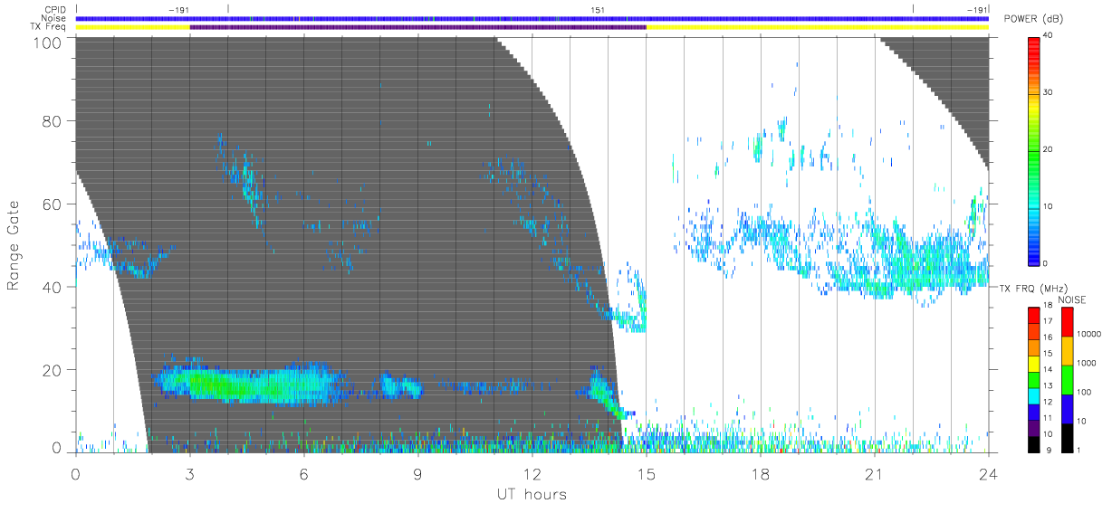Screen dimensions: 1112x513
Task: Click the '60' tick on Range Gate axis
Action: point(50,204)
